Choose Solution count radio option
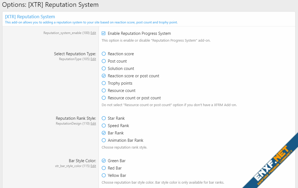 (103, 69)
